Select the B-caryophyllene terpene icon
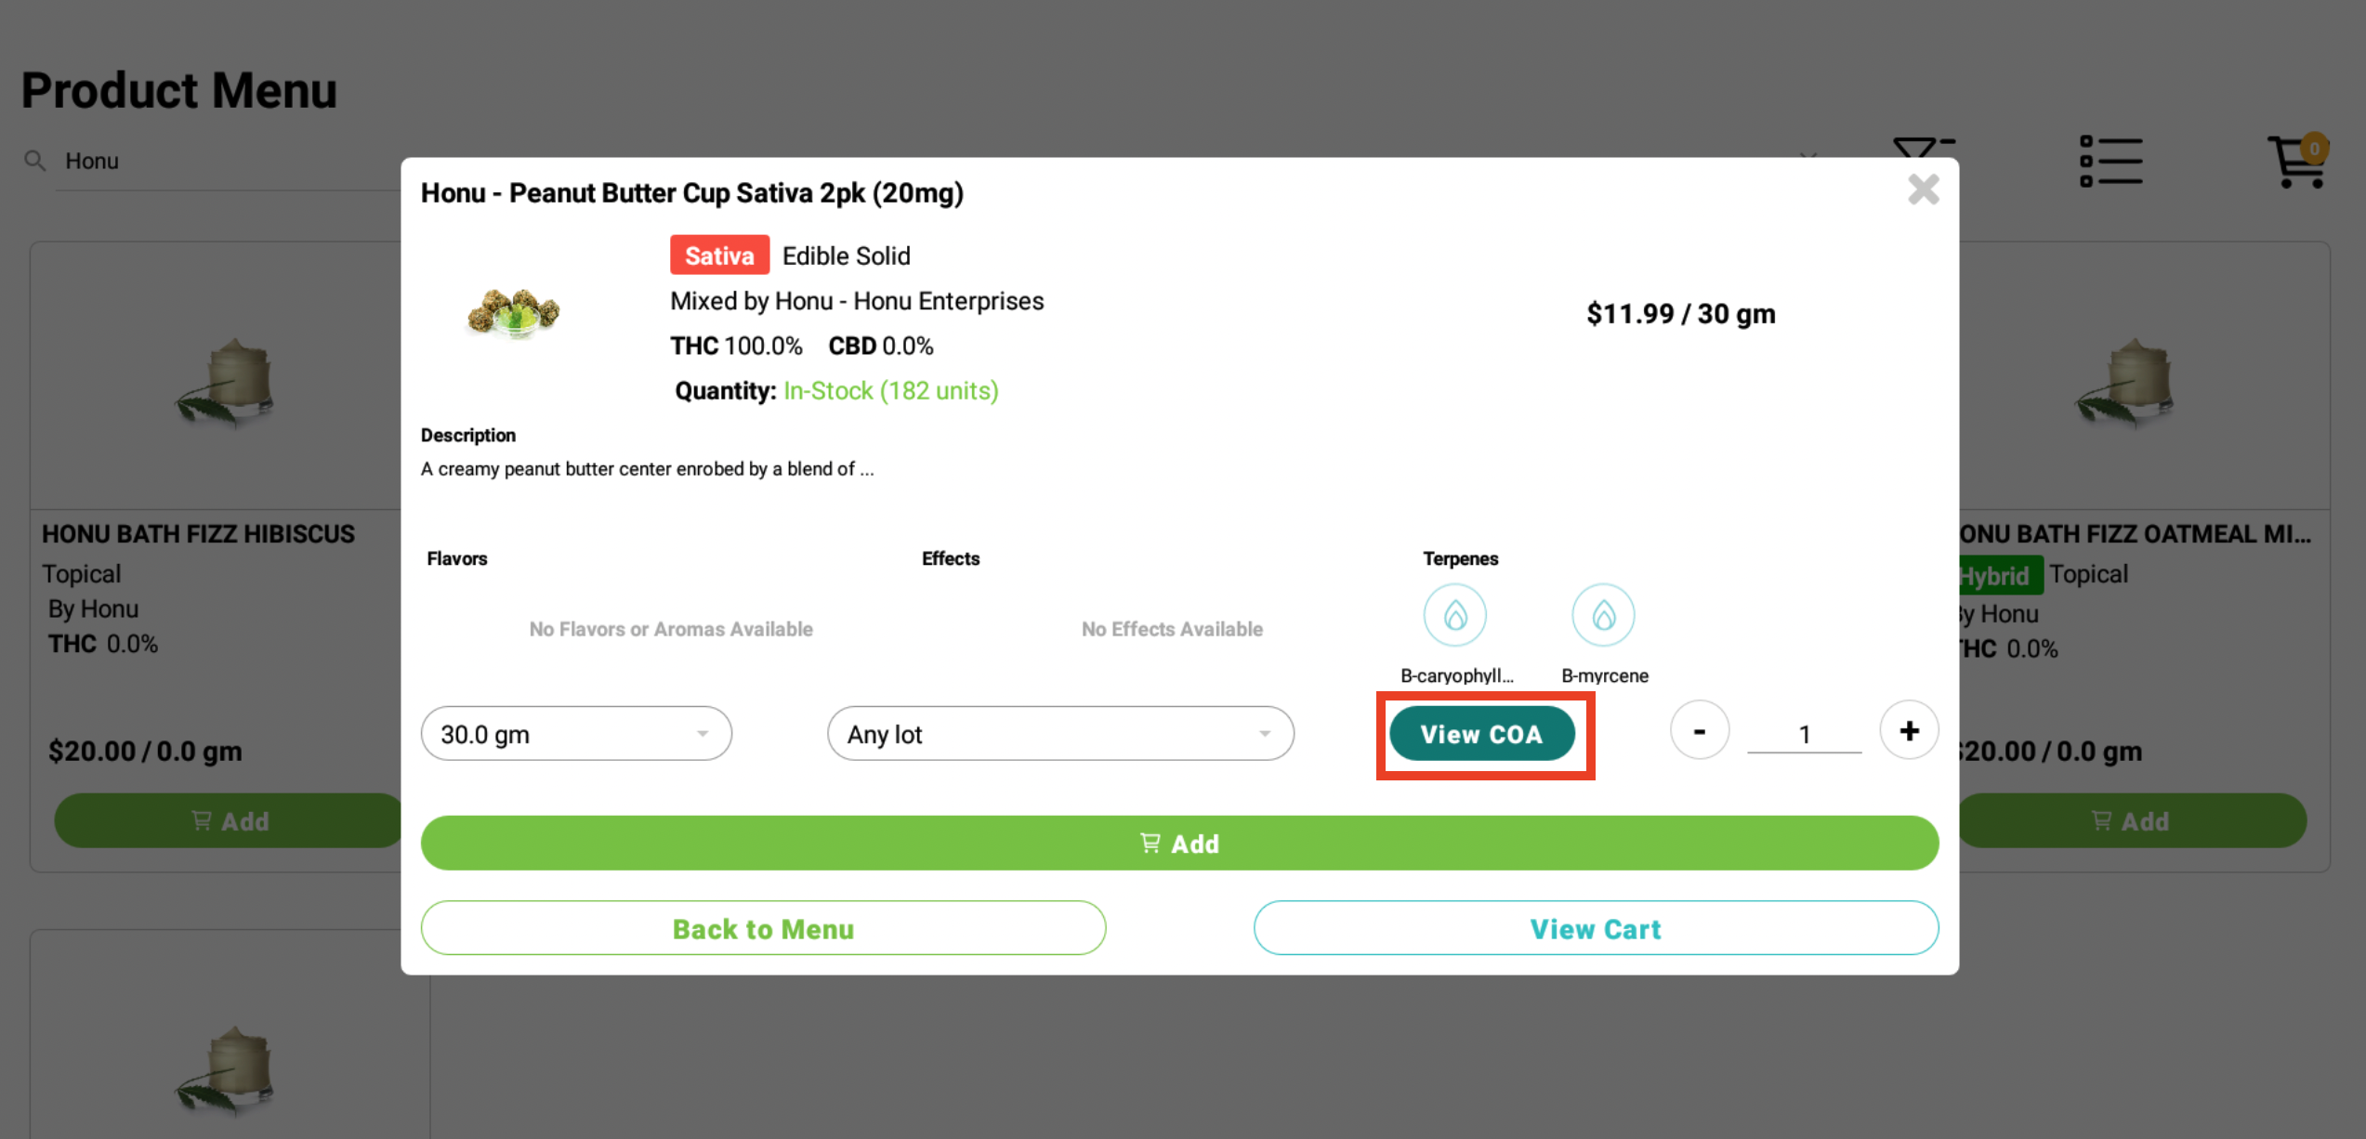 [1454, 615]
